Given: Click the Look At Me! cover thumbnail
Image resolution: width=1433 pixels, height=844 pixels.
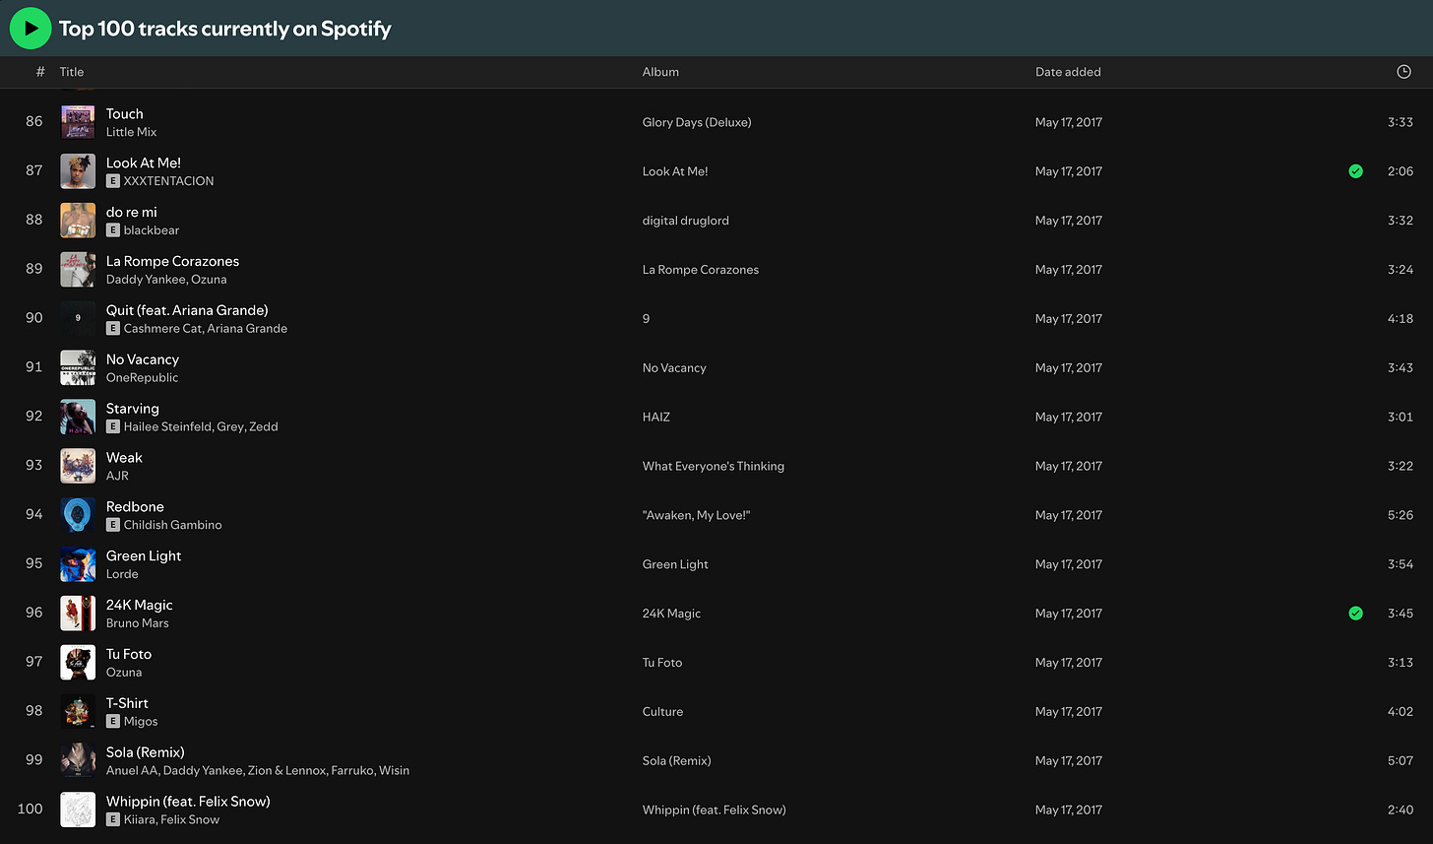Looking at the screenshot, I should point(78,171).
